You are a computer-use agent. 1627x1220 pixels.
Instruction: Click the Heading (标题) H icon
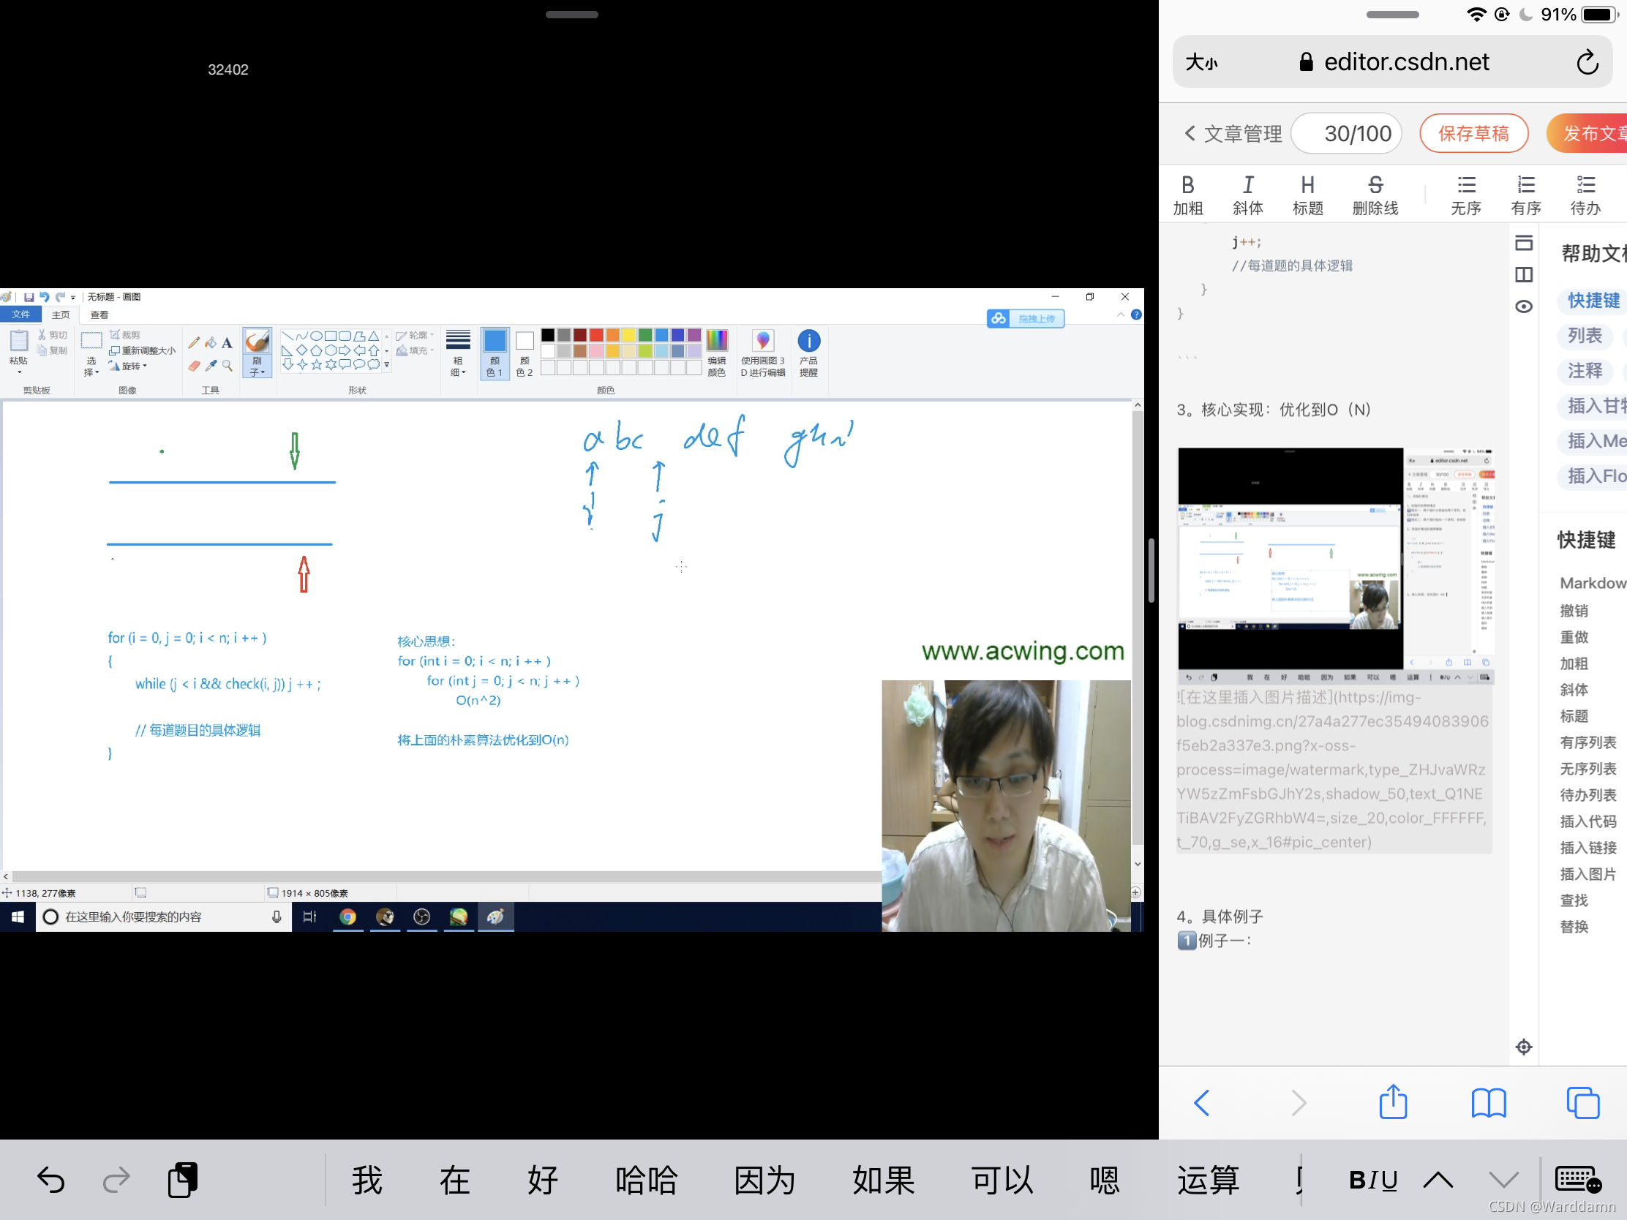(x=1307, y=195)
